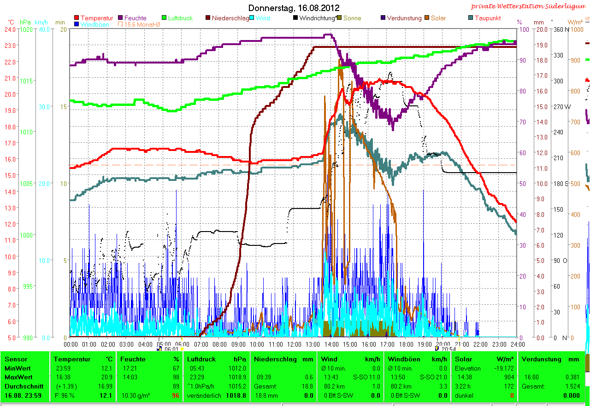This screenshot has height=406, width=590.
Task: Click the red 96 humidity value
Action: tap(175, 395)
